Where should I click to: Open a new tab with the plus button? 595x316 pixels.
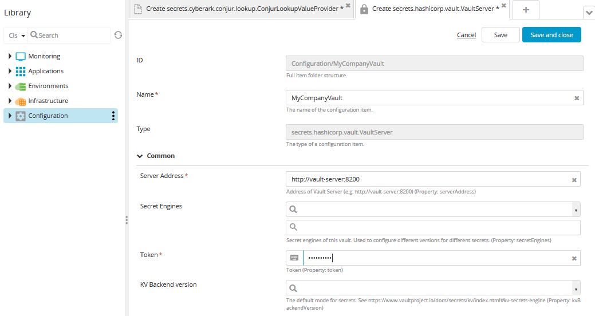526,10
